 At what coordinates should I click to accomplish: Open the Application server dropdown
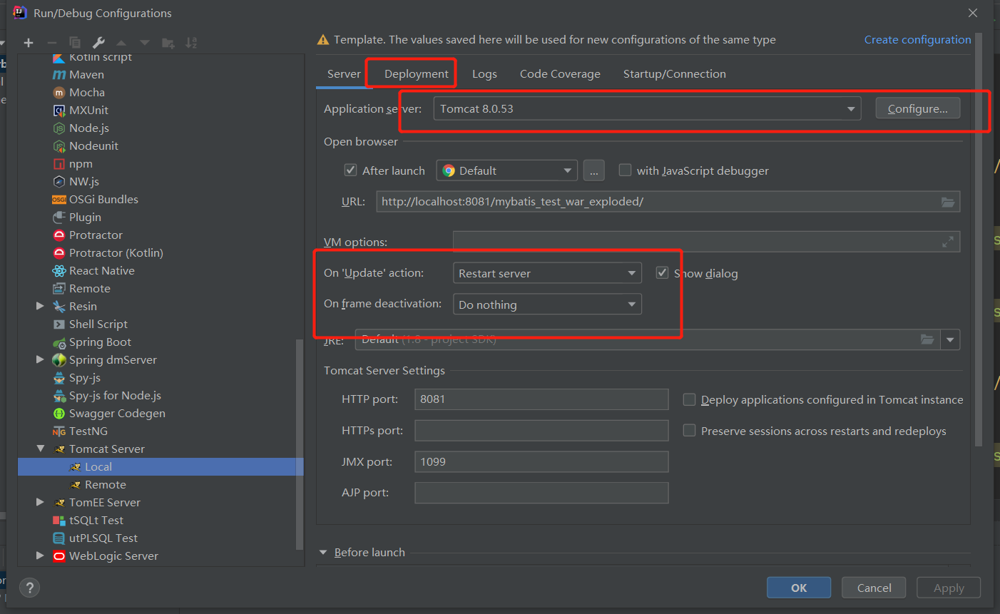[x=850, y=109]
